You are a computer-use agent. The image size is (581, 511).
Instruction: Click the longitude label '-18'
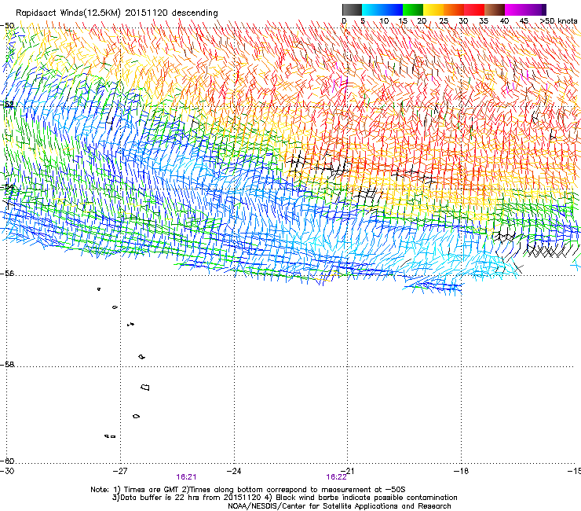pyautogui.click(x=461, y=471)
